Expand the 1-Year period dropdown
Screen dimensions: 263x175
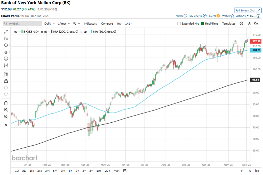[x=64, y=24]
